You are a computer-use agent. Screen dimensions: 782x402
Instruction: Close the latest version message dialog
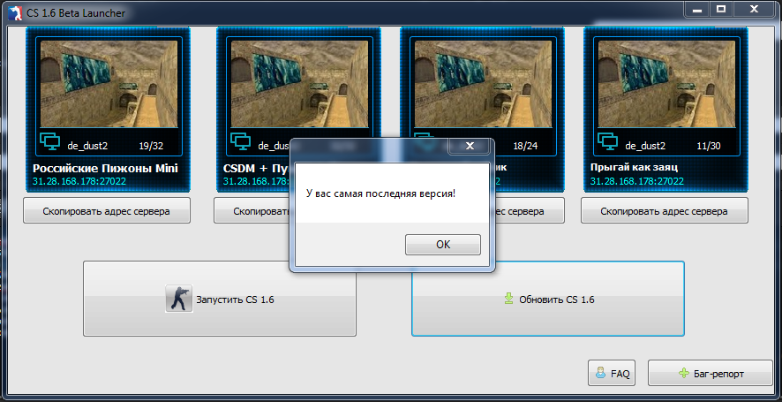470,146
